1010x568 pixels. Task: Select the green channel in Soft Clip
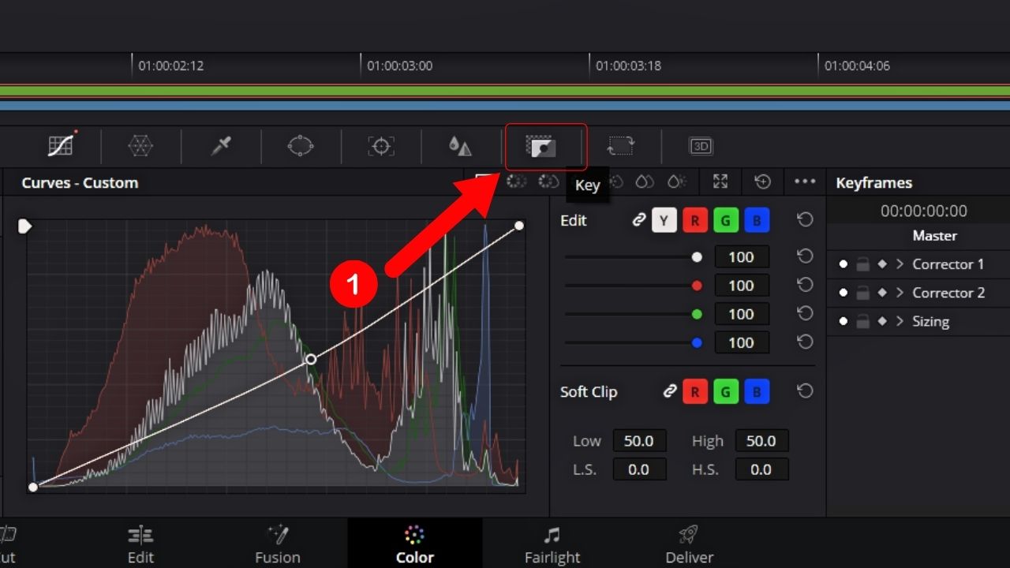725,391
